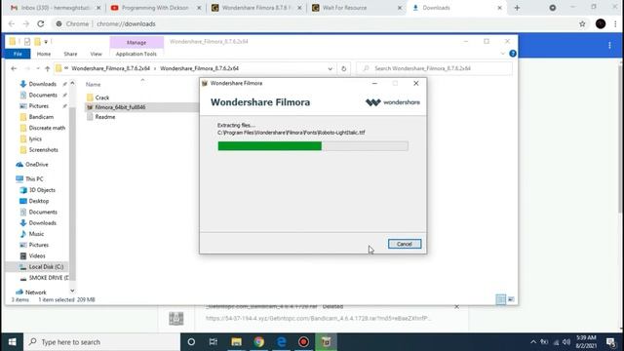This screenshot has height=351, width=624.
Task: Open the Home ribbon tab
Action: tap(43, 54)
